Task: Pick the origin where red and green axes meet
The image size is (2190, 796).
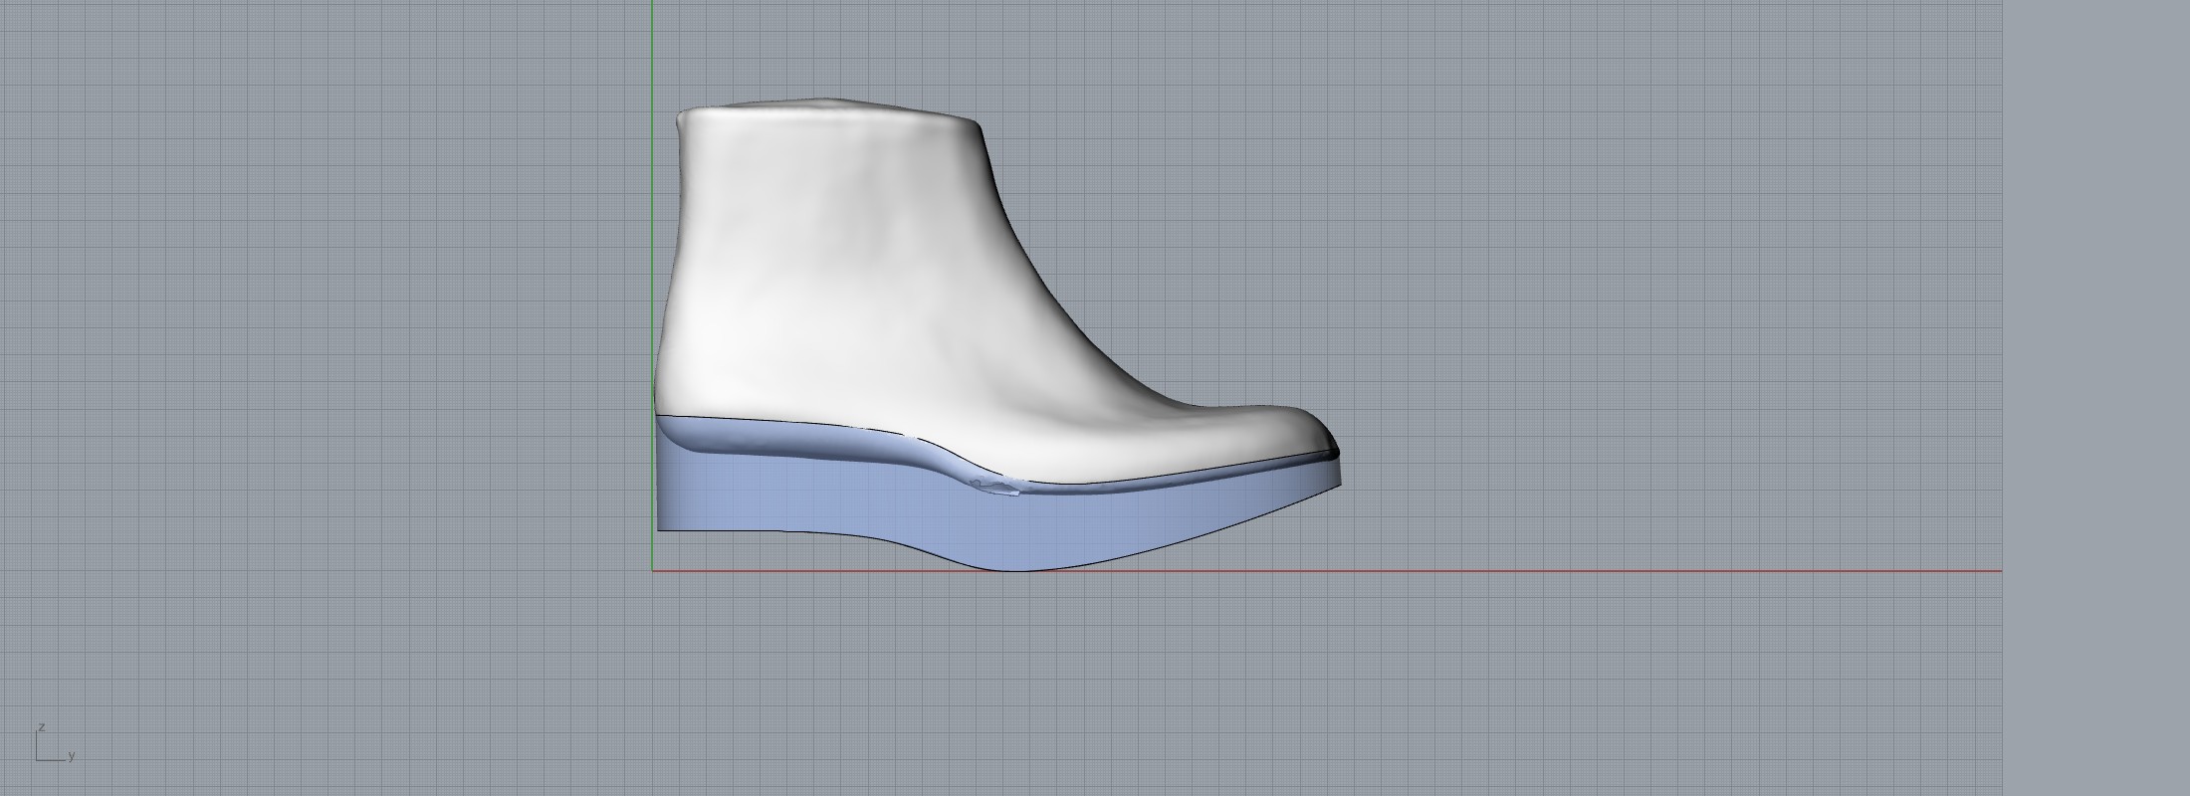Action: (653, 571)
